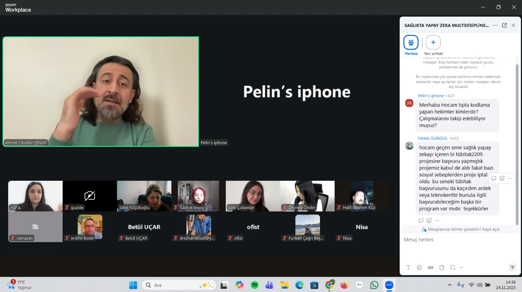Screen dimensions: 522x292
Task: Select the Herkes chat tab
Action: (x=411, y=43)
